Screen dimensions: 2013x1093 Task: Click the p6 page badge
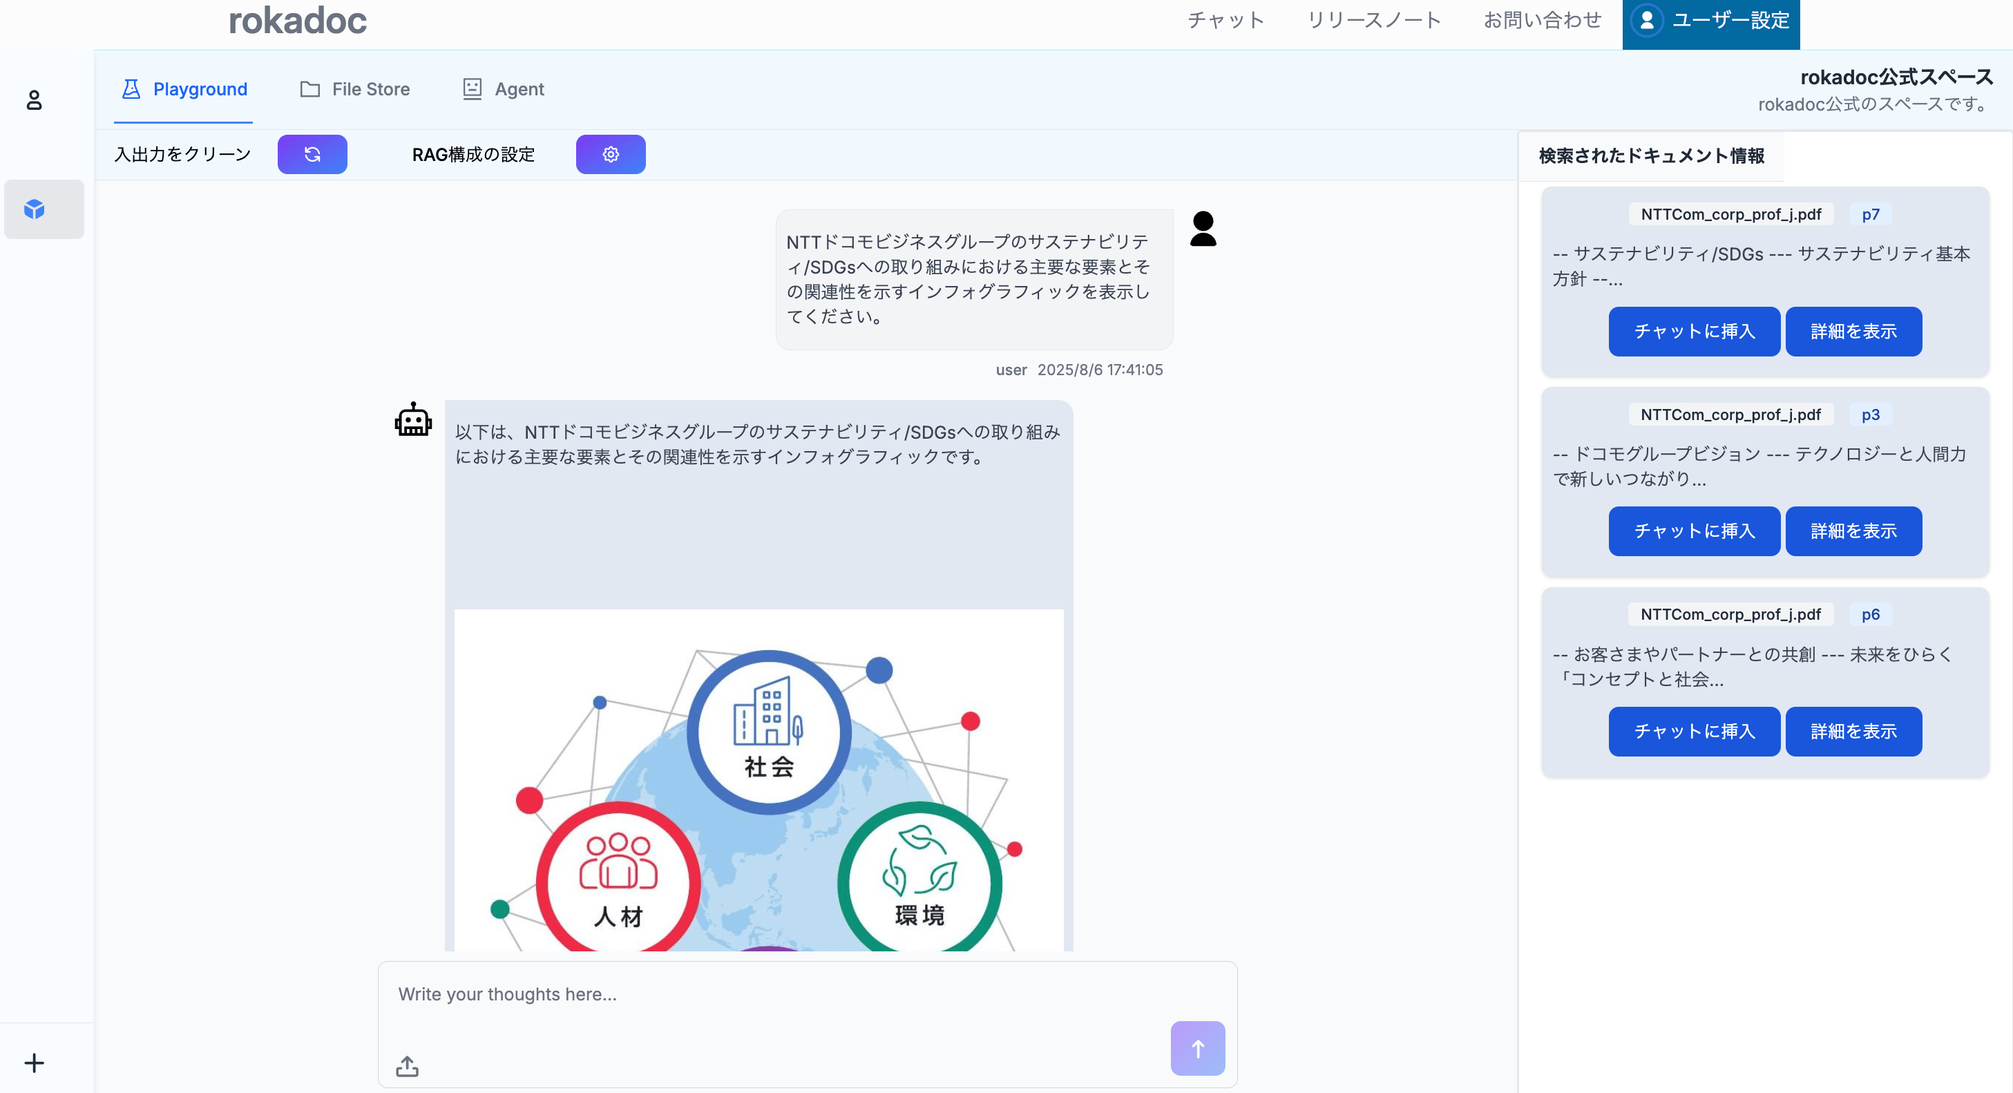click(1870, 614)
